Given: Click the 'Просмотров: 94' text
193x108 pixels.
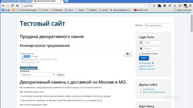Looking at the screenshot, I should (x=32, y=62).
